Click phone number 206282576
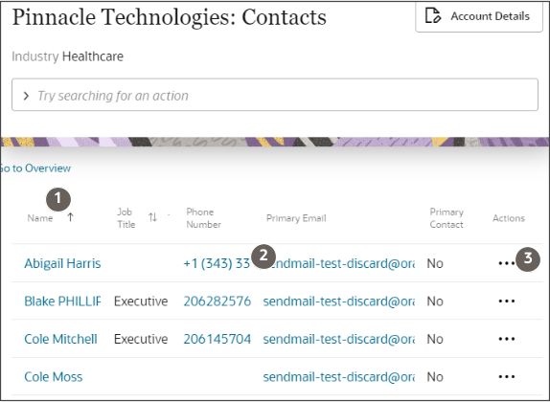Image resolution: width=550 pixels, height=402 pixels. 218,301
